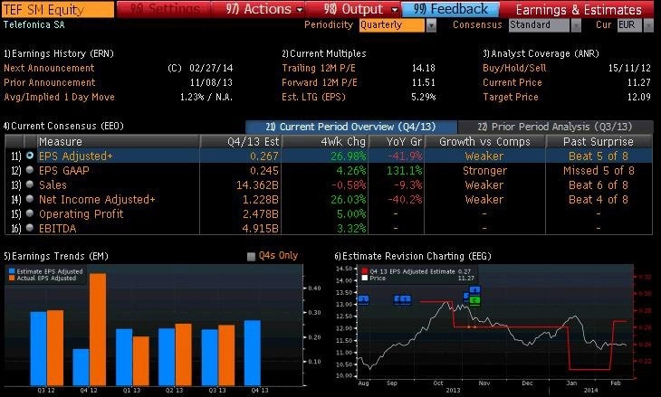Click the Measure column header
This screenshot has width=661, height=397.
[x=118, y=141]
